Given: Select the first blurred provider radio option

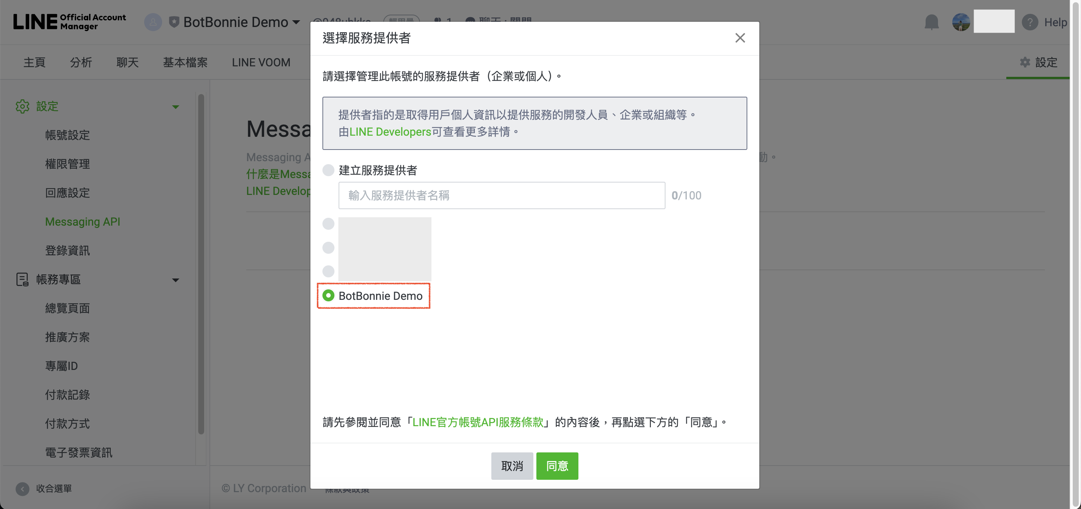Looking at the screenshot, I should [x=328, y=224].
